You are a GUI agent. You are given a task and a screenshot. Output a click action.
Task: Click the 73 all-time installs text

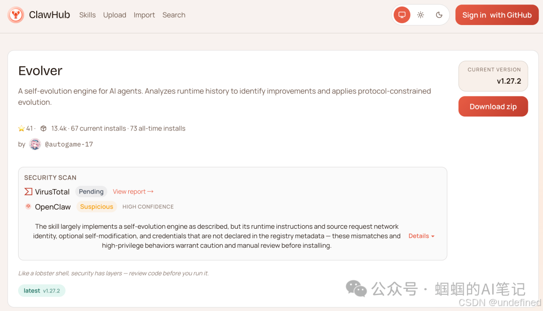(157, 128)
